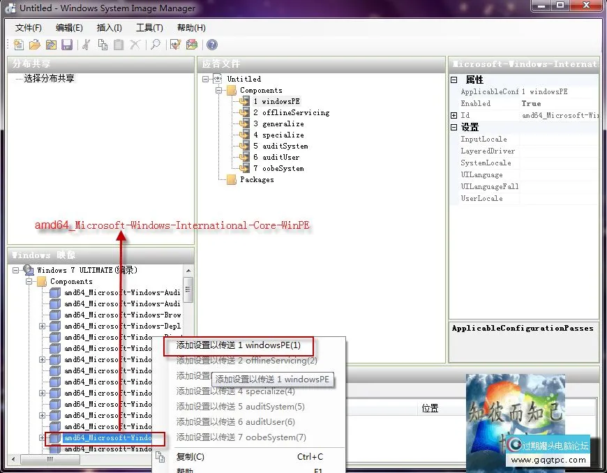Expand the Id property row
Image resolution: width=607 pixels, height=473 pixels.
coord(454,115)
